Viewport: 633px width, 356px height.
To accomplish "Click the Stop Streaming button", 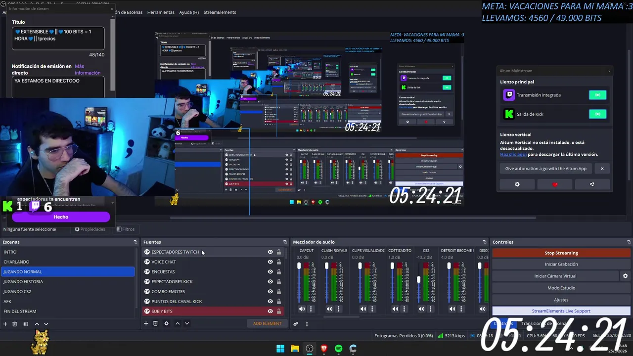I will (561, 253).
